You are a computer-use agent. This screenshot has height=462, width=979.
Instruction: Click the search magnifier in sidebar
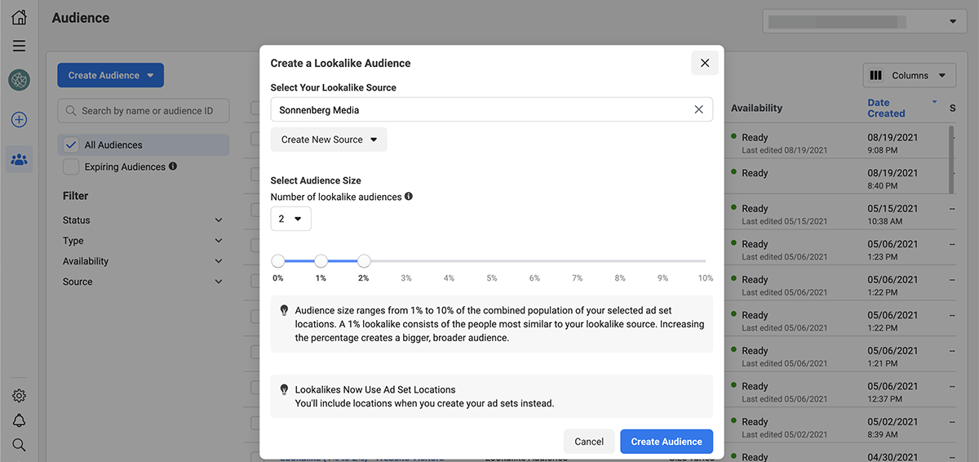point(19,445)
